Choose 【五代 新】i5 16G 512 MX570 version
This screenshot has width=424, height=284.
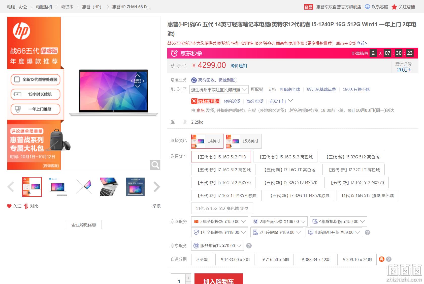pos(223,183)
